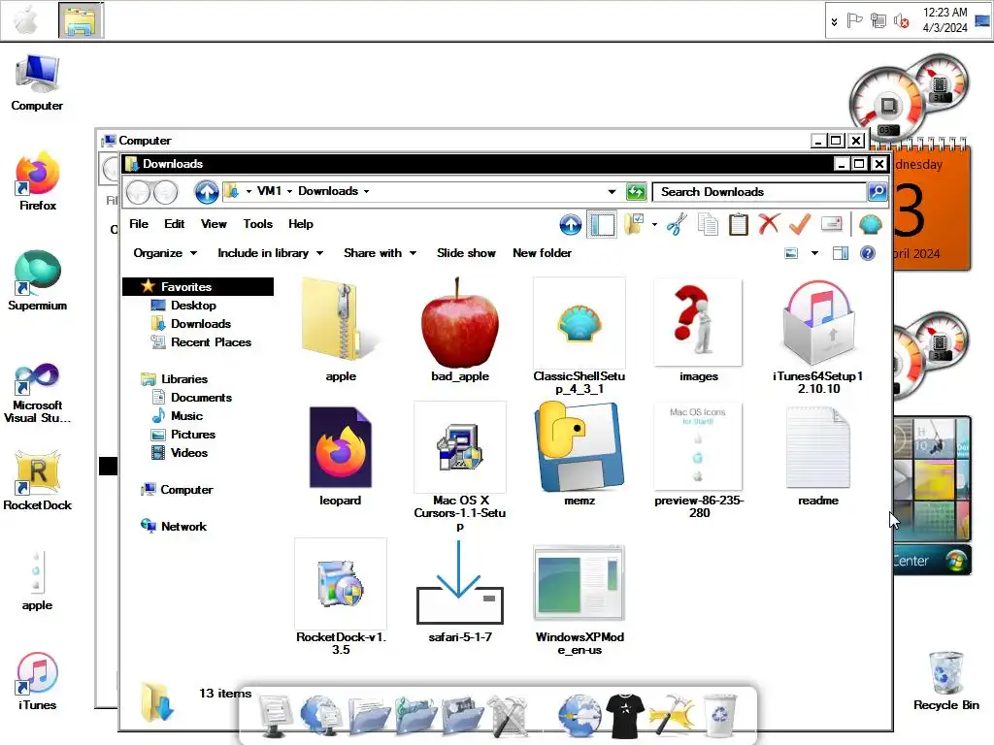Viewport: 994px width, 745px height.
Task: Expand the Downloads breadcrumb arrow
Action: tap(366, 191)
